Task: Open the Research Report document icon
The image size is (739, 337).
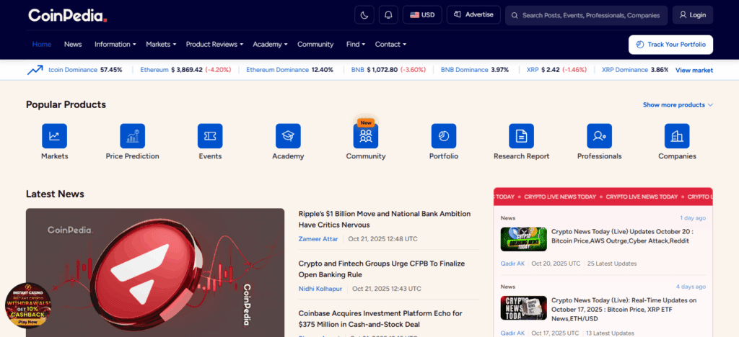Action: click(521, 136)
